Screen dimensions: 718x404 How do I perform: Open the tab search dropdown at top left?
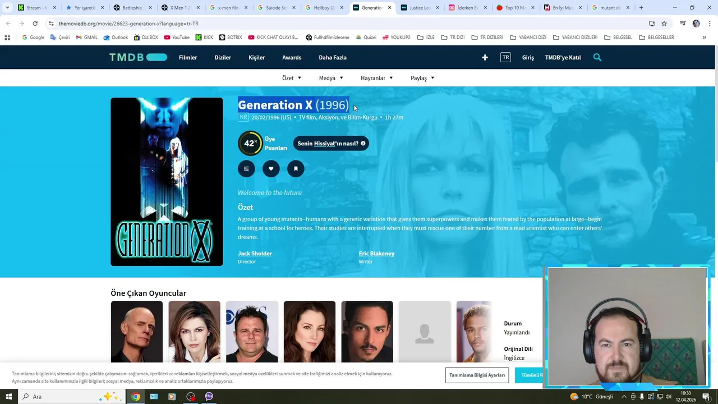pos(7,8)
